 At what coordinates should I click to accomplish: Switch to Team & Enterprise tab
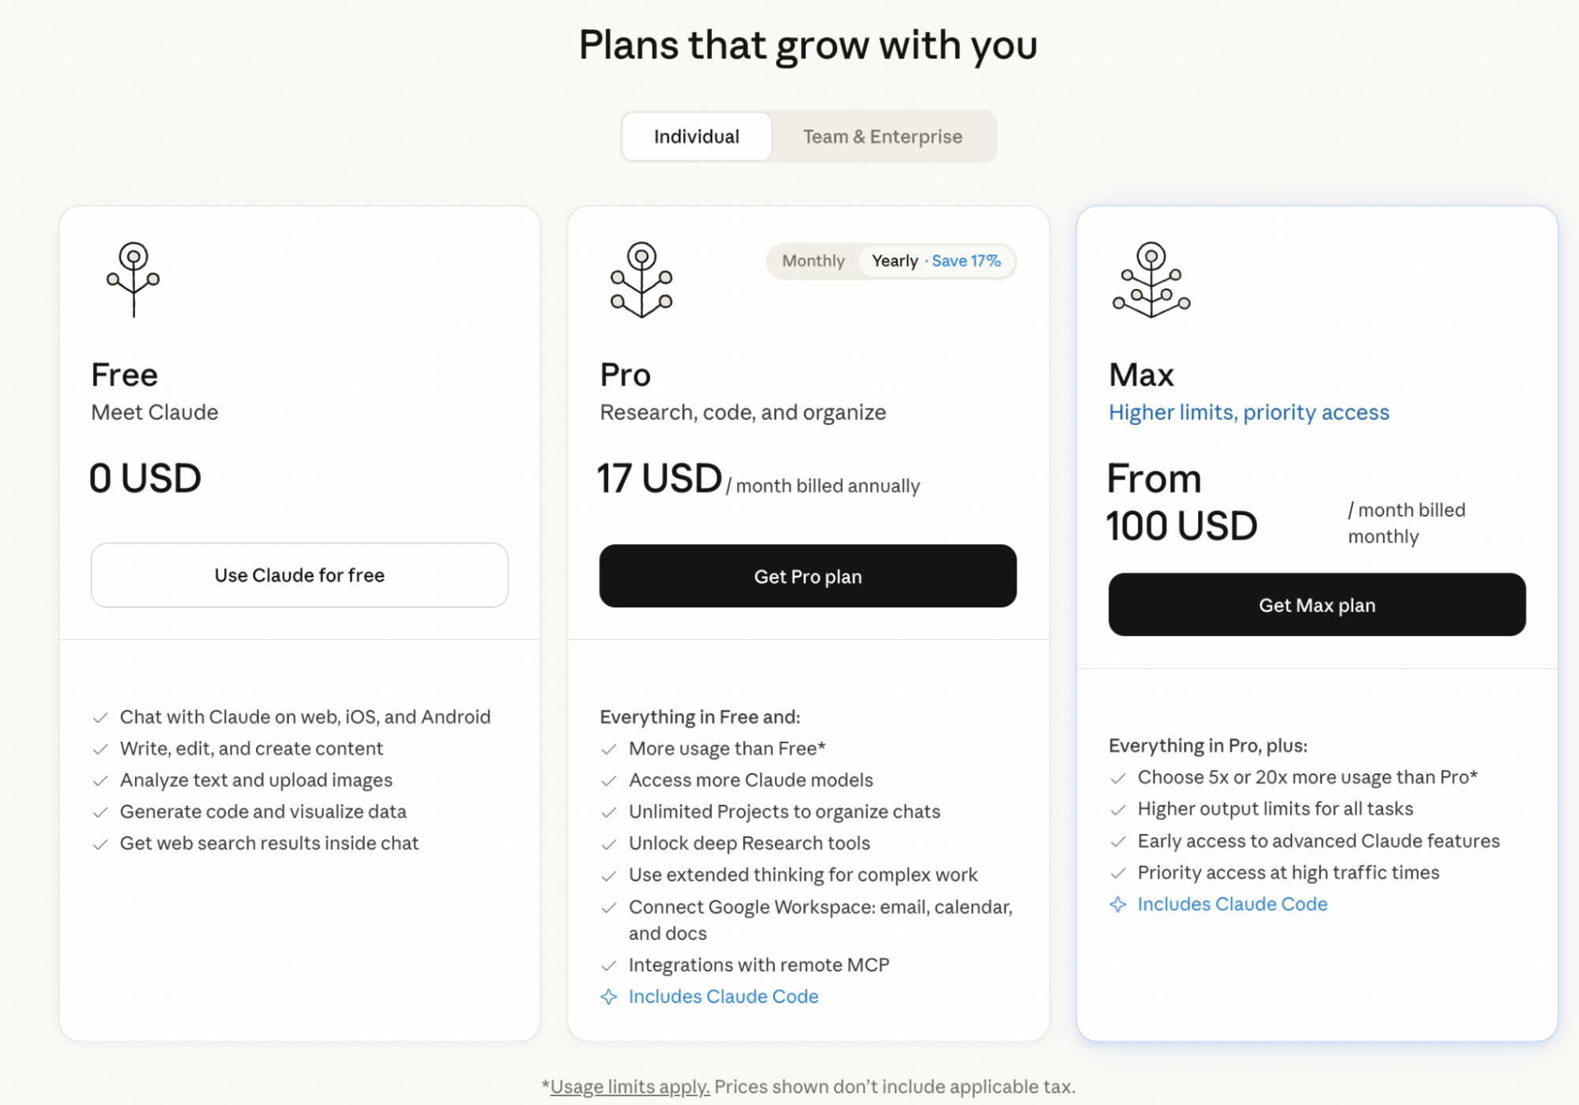882,137
